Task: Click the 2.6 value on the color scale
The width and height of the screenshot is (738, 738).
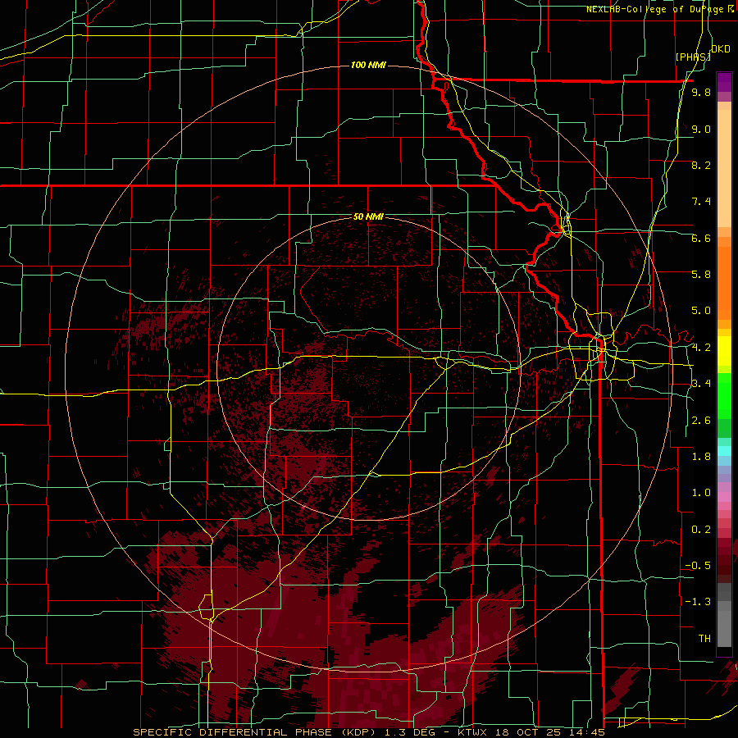Action: tap(701, 421)
